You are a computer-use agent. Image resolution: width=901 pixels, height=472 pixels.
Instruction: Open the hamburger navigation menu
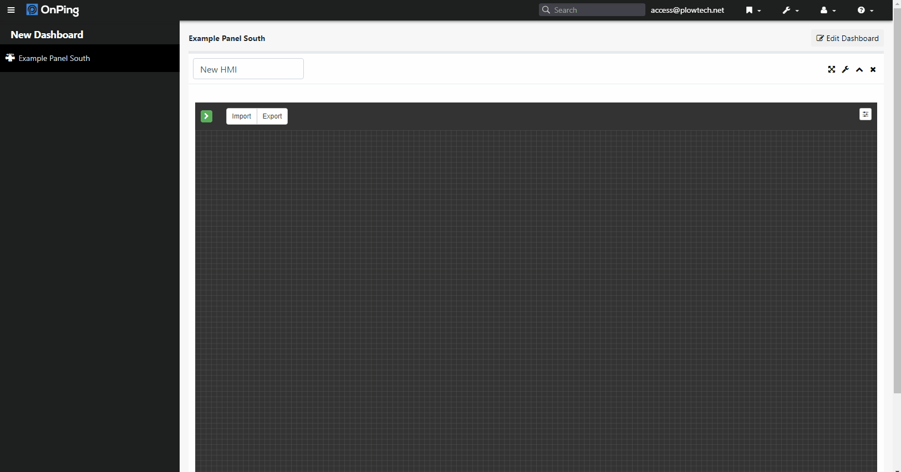tap(11, 10)
